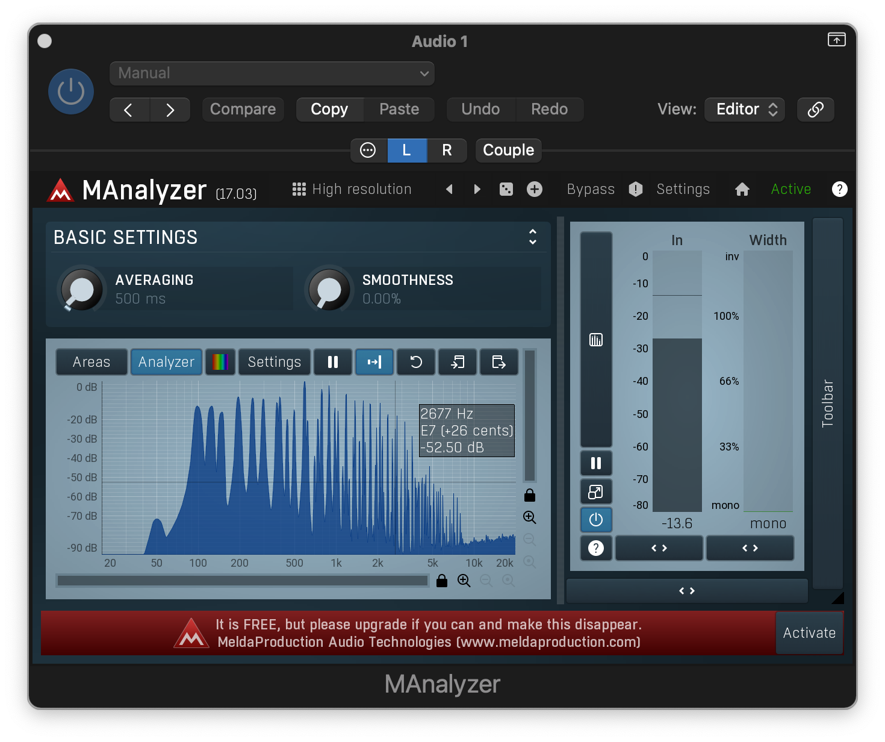Select the R channel button
The image size is (885, 742).
coord(447,150)
